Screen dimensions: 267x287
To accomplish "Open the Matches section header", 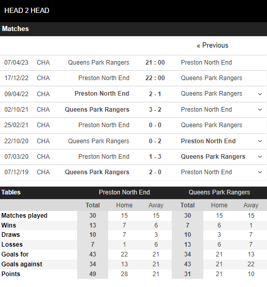I will coord(16,29).
